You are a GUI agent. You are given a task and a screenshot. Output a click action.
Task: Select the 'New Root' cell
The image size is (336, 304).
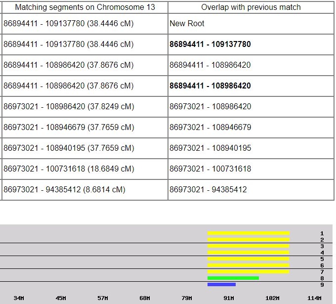point(187,24)
